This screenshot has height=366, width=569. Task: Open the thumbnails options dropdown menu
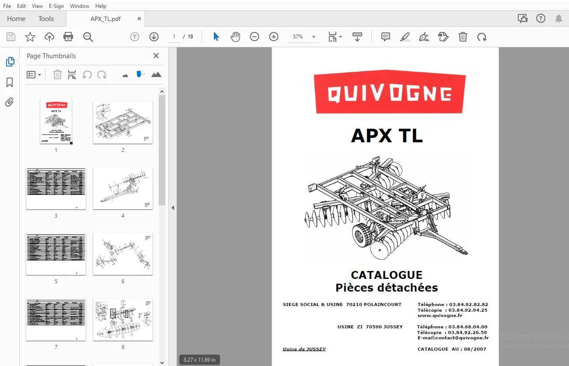pos(34,74)
